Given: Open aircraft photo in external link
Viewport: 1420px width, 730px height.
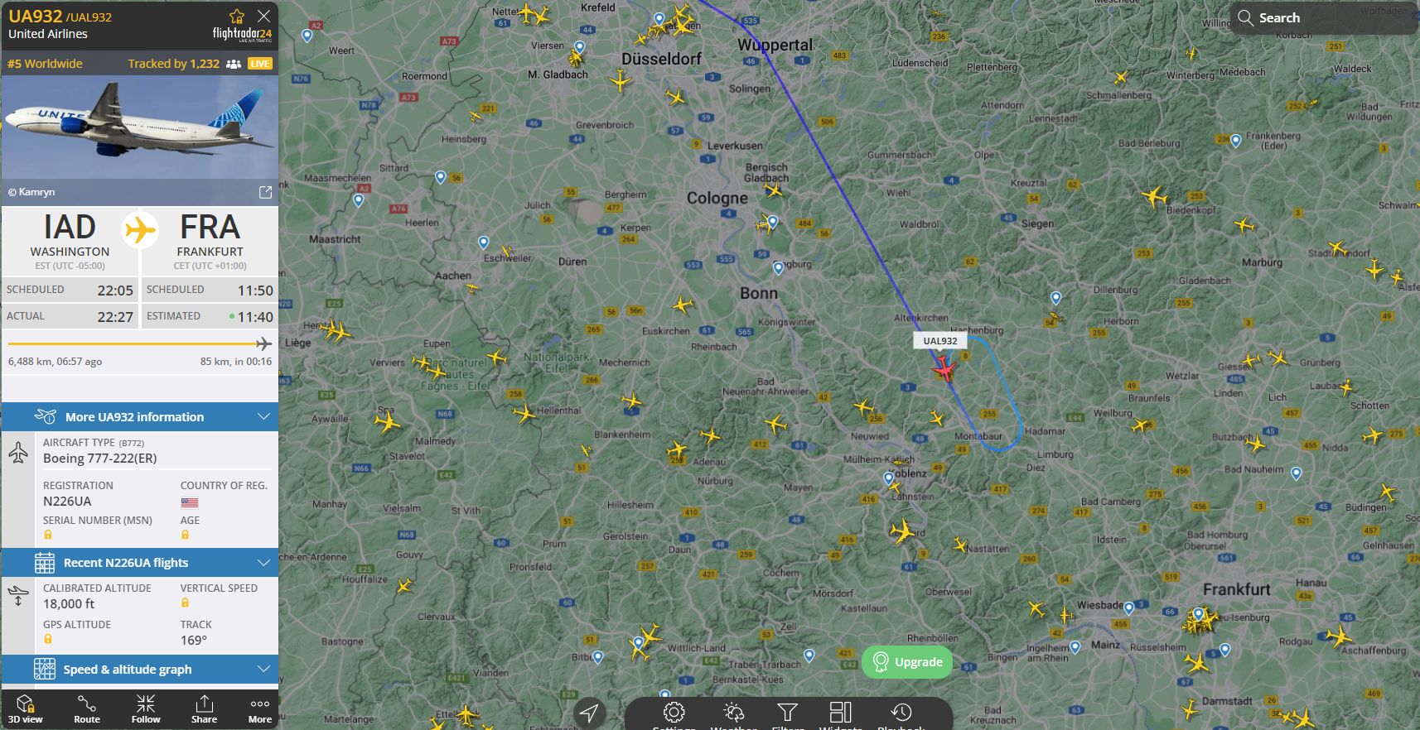Looking at the screenshot, I should (266, 192).
